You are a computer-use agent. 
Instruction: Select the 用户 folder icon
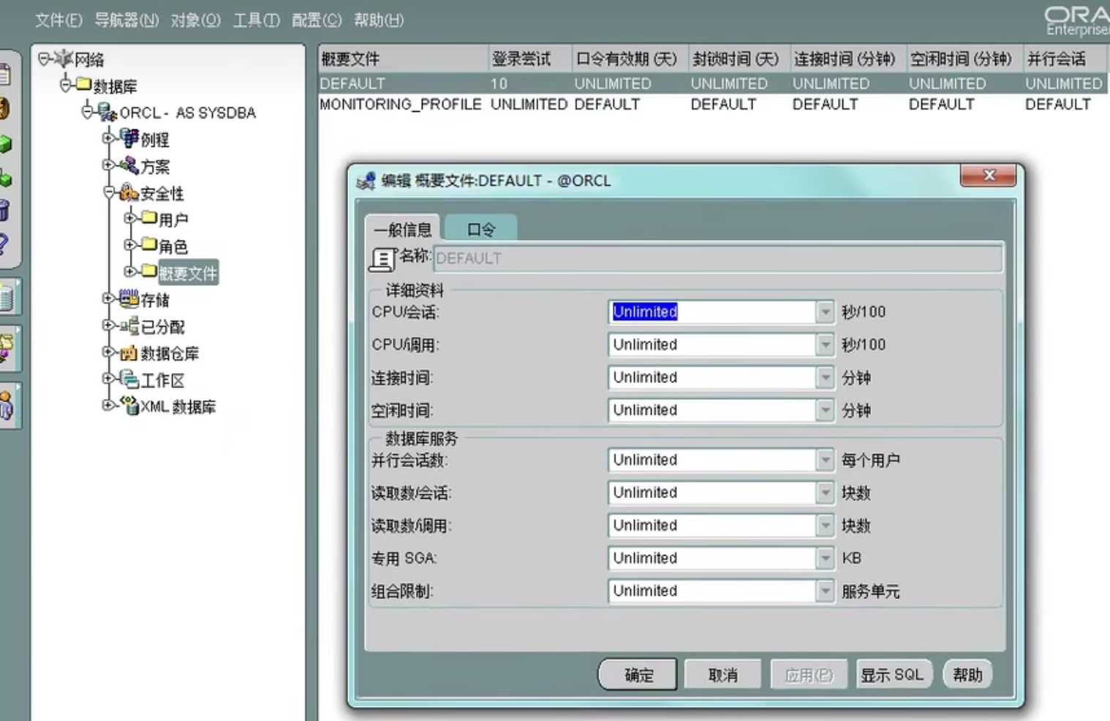click(x=149, y=217)
